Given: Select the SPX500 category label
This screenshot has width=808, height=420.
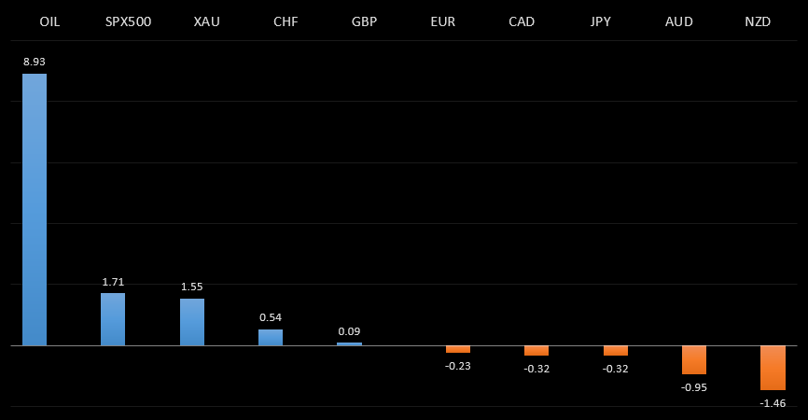Looking at the screenshot, I should (x=128, y=21).
